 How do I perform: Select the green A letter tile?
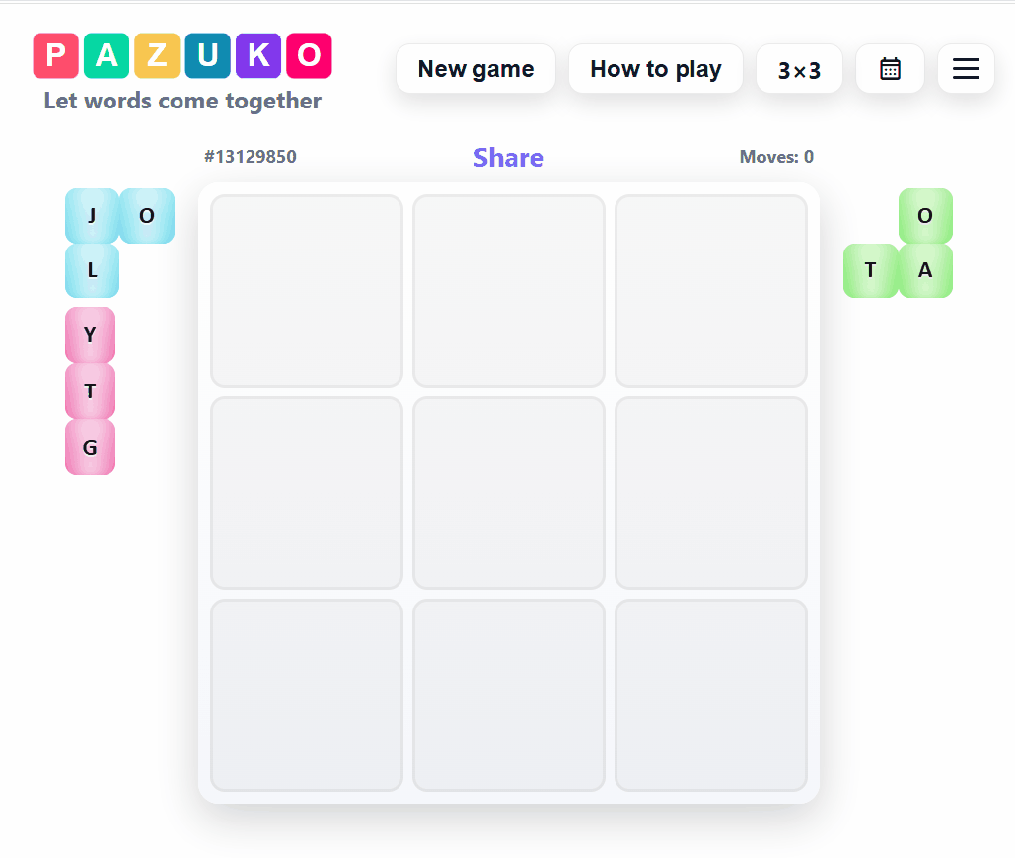925,270
